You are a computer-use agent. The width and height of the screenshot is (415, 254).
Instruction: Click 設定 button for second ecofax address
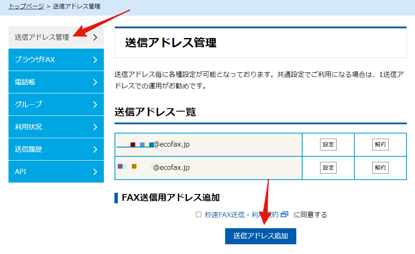328,168
